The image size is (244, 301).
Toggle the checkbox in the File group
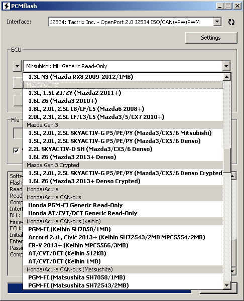coord(17,150)
